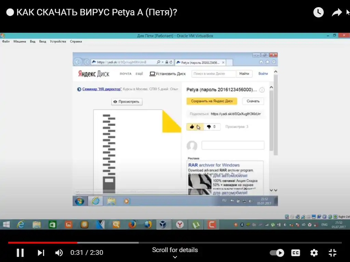The height and width of the screenshot is (262, 350).
Task: Close the Petya browser tab
Action: coord(223,63)
